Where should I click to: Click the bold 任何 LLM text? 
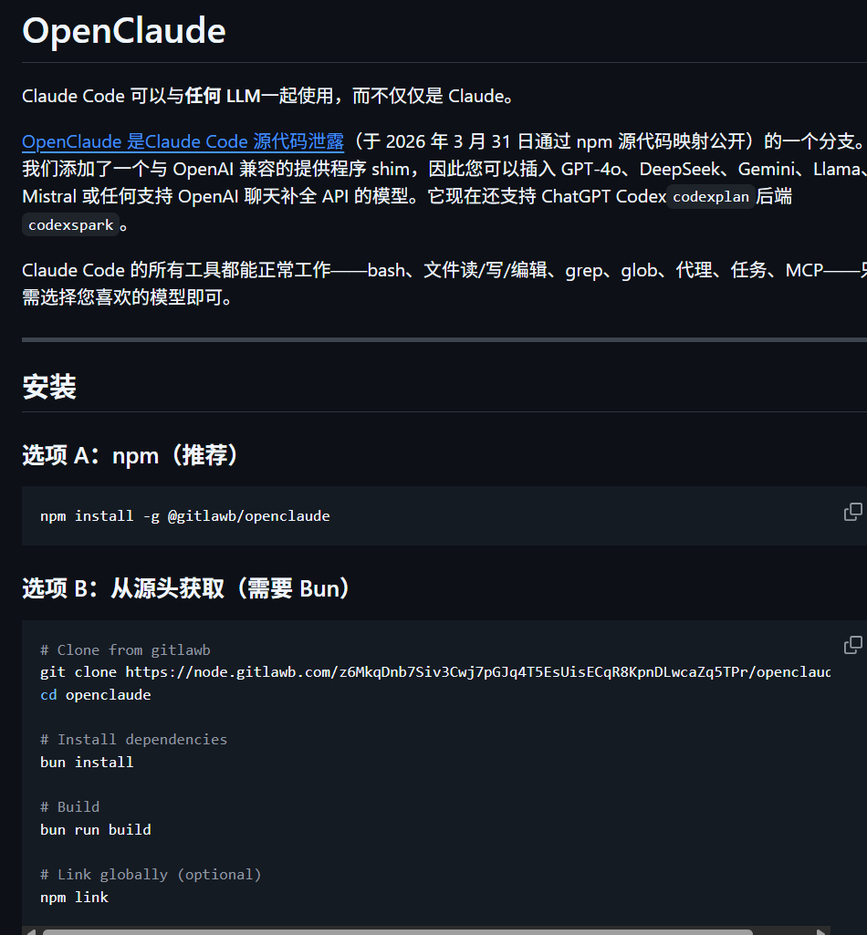223,96
